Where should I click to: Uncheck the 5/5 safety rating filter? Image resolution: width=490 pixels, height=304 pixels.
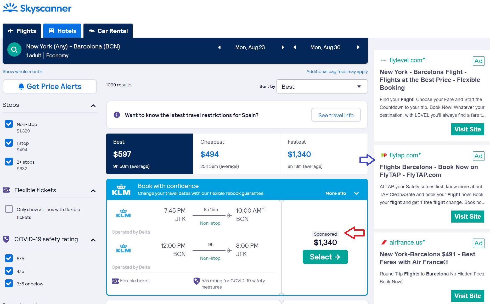(x=9, y=258)
